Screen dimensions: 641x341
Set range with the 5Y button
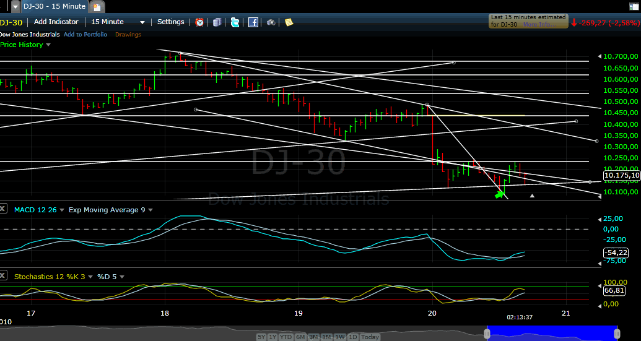(x=262, y=337)
